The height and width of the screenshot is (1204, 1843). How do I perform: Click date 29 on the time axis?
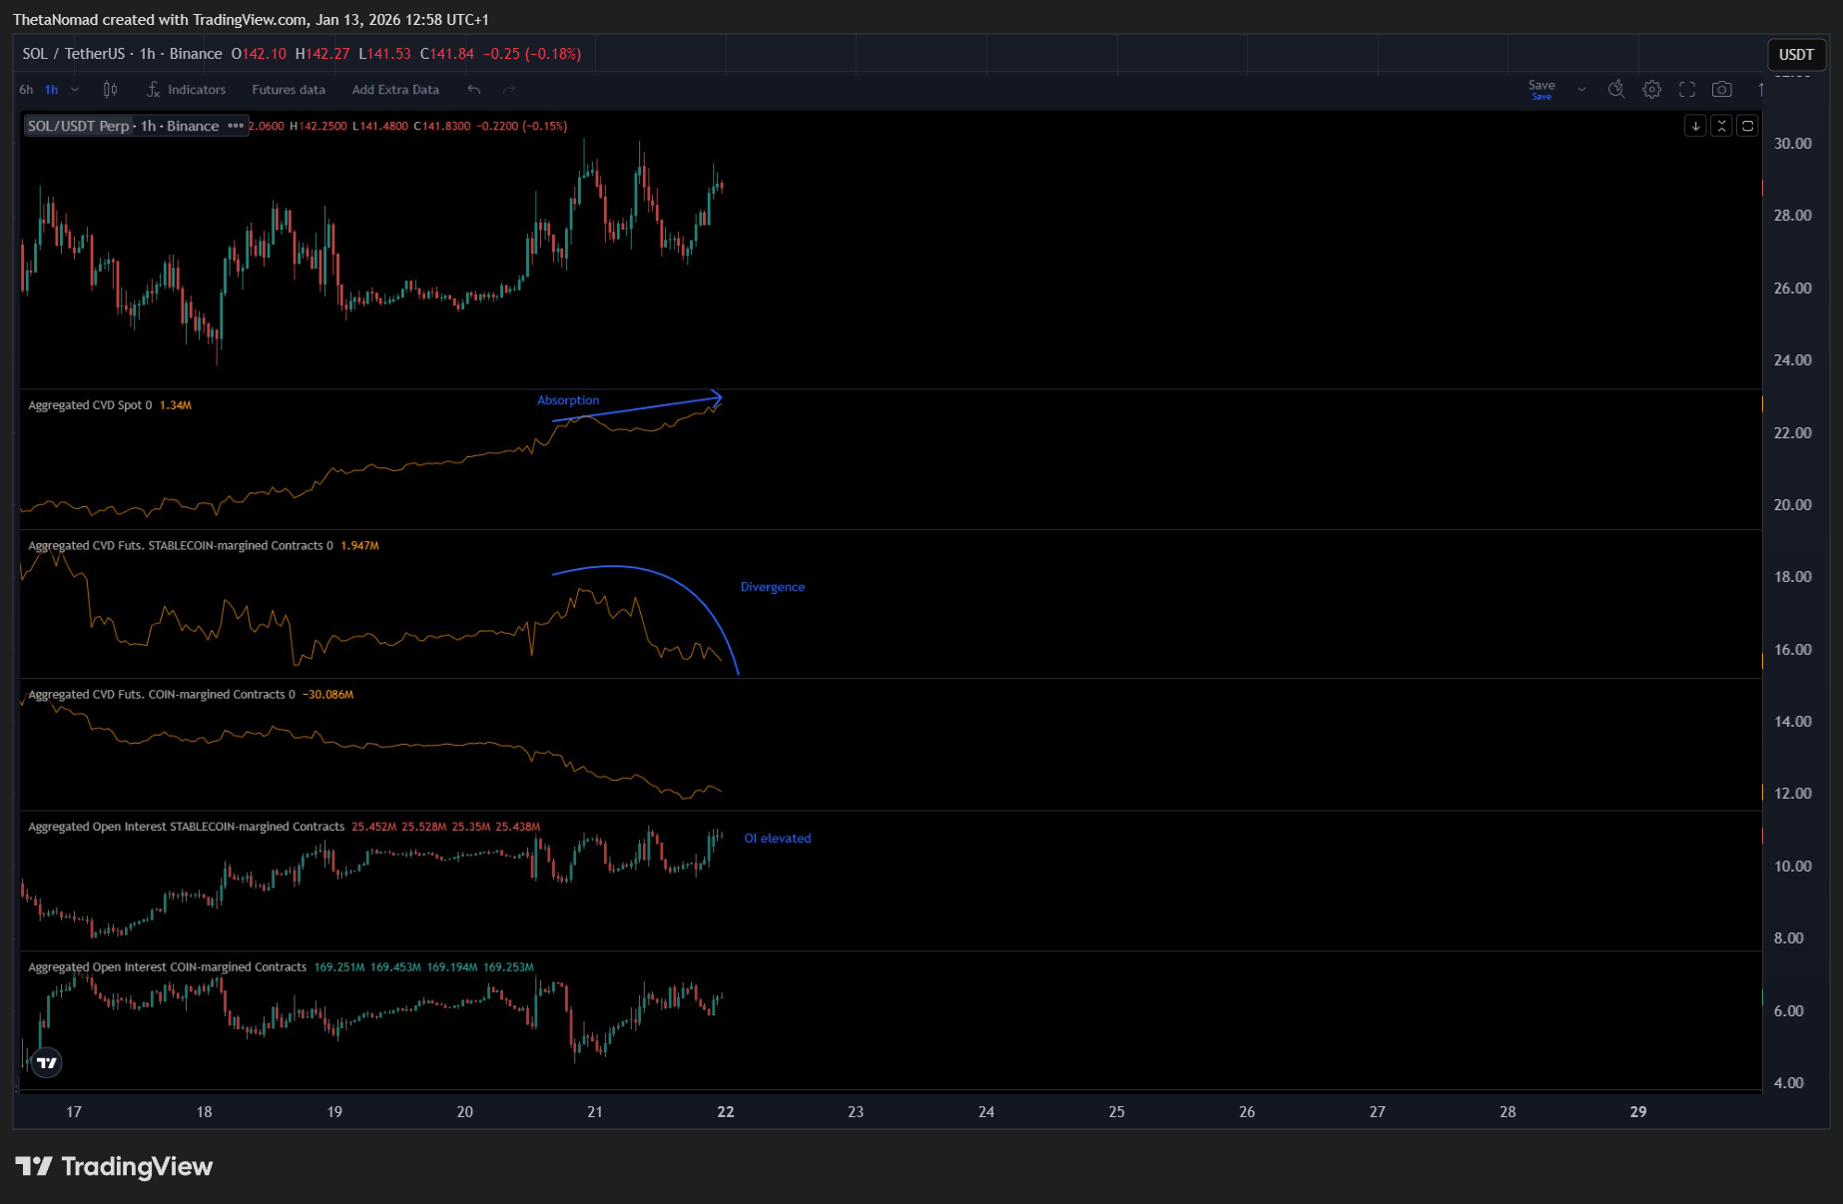1638,1111
